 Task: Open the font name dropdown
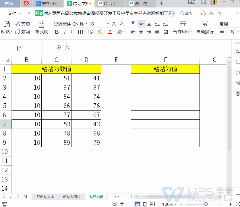pyautogui.click(x=86, y=24)
